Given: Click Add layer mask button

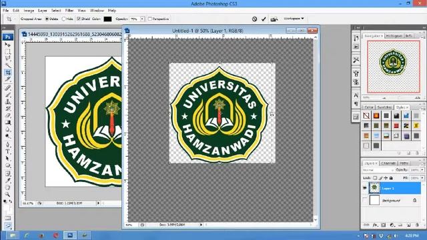Looking at the screenshot, I should click(x=384, y=225).
